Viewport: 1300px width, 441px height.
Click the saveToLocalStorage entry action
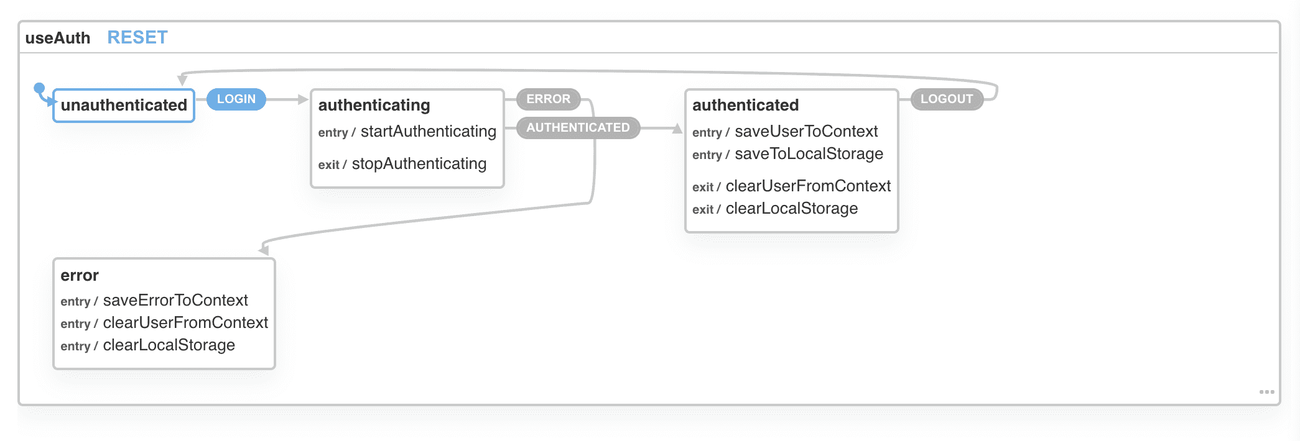click(809, 154)
